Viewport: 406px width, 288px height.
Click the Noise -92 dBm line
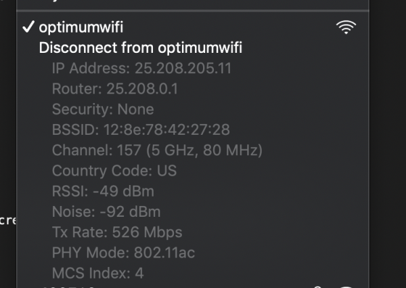coord(106,211)
